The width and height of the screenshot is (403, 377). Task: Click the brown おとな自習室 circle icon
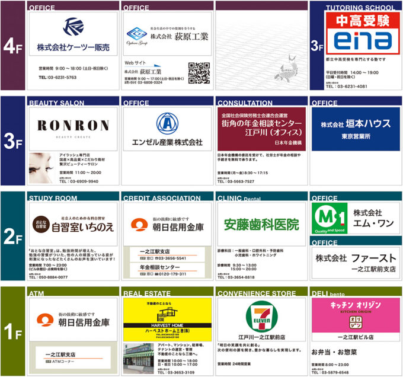(41, 224)
